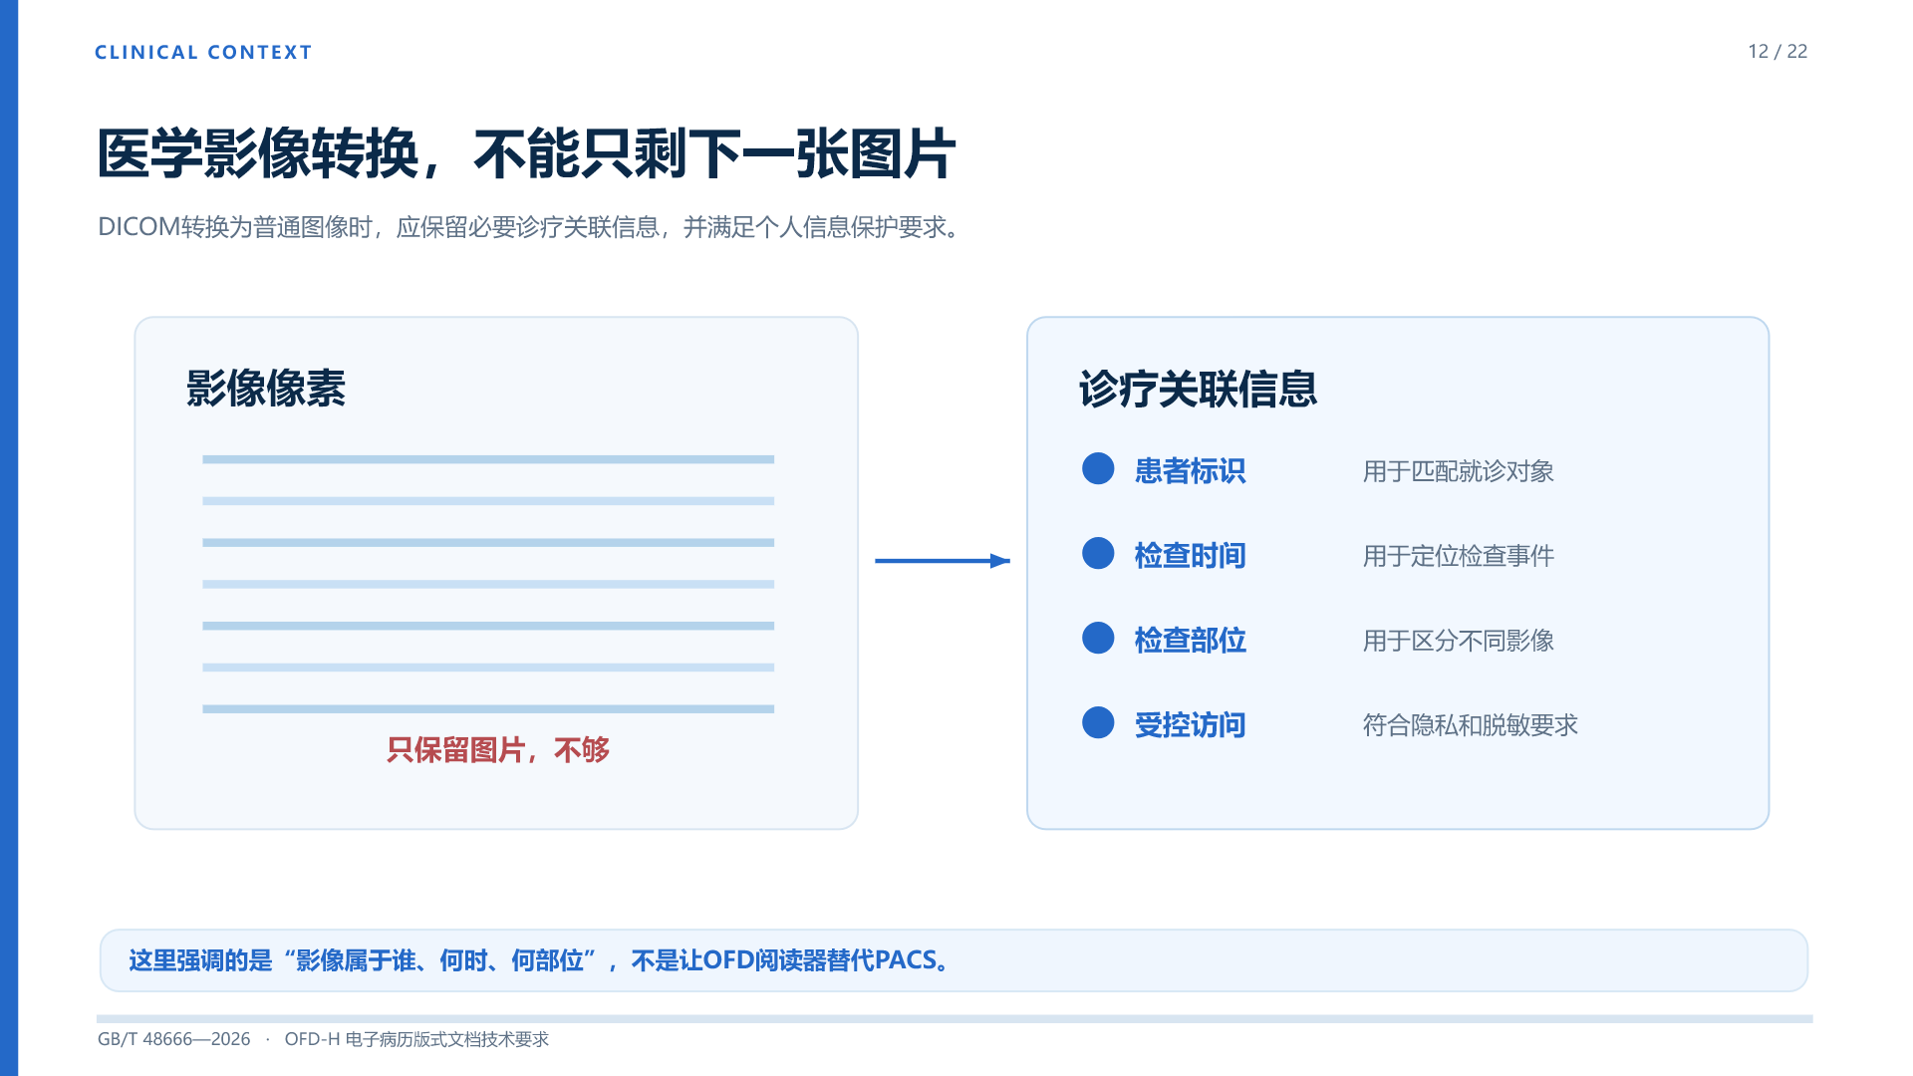1913x1076 pixels.
Task: Click the red caption 只保留图片，不够
Action: pos(498,749)
